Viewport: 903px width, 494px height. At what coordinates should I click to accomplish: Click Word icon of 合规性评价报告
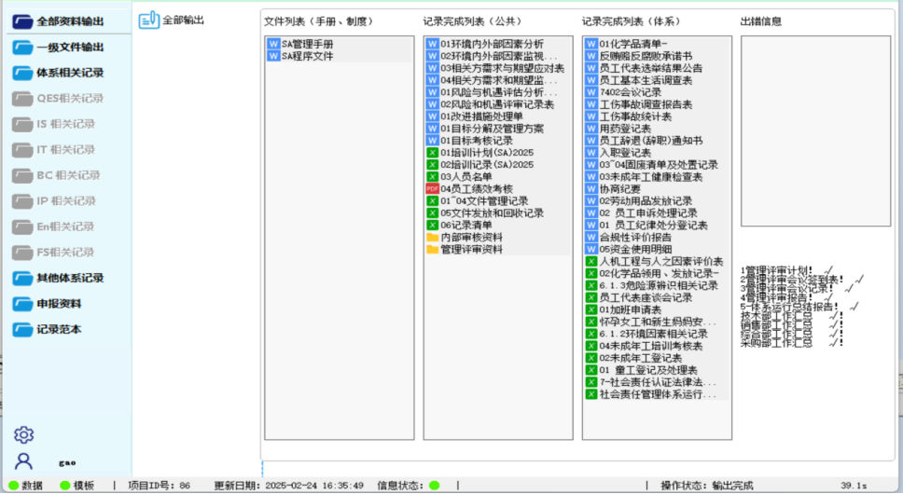point(591,237)
